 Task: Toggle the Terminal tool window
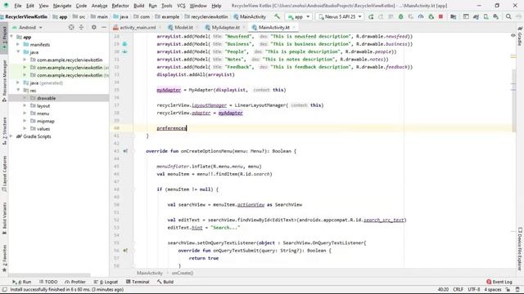[138, 282]
